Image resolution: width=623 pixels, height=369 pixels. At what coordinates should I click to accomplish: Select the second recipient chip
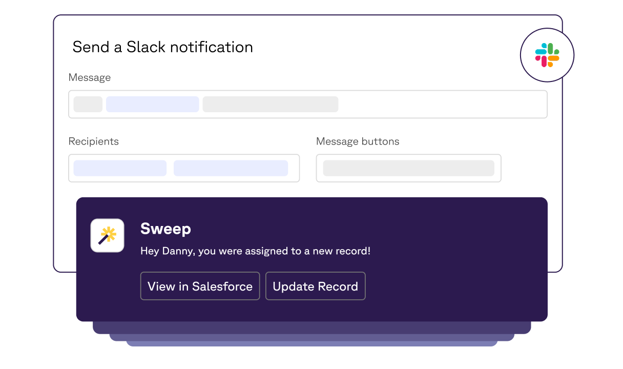click(231, 168)
